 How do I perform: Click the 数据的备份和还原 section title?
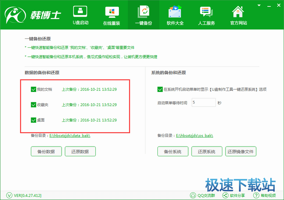[x=42, y=72]
